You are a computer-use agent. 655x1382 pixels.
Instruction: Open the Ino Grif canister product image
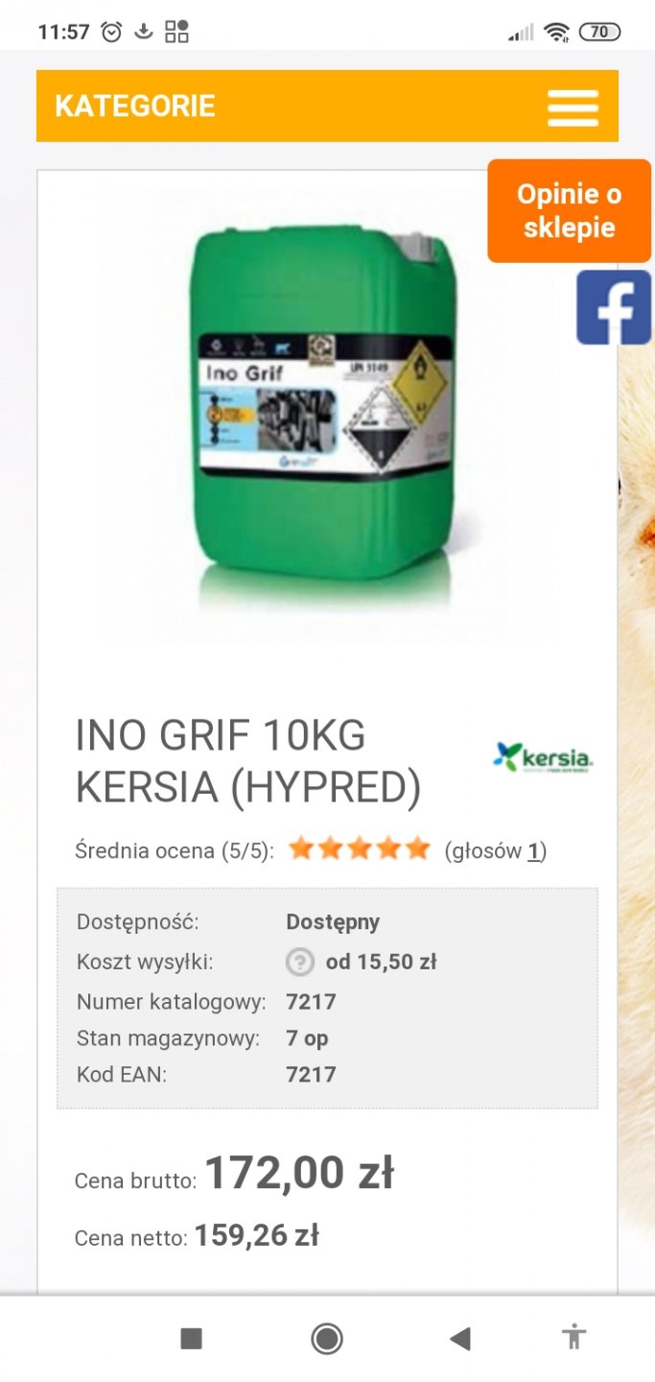(326, 413)
